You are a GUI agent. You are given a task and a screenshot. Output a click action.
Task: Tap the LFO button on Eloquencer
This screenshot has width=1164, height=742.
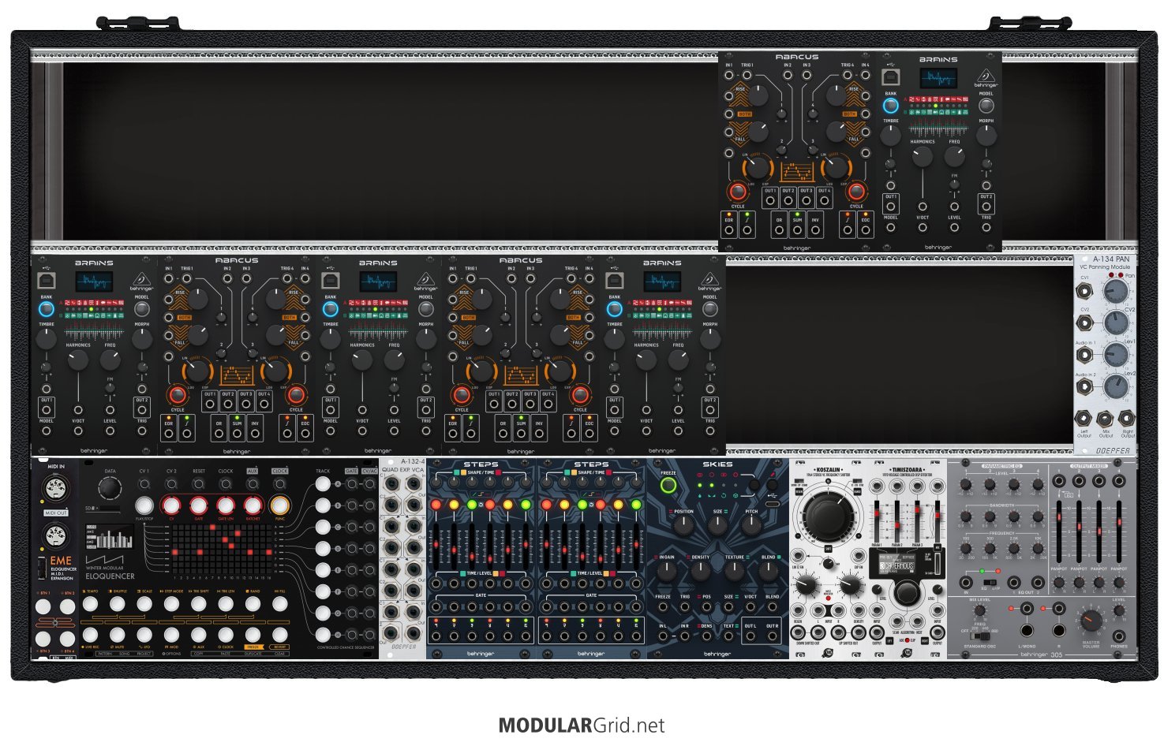144,635
